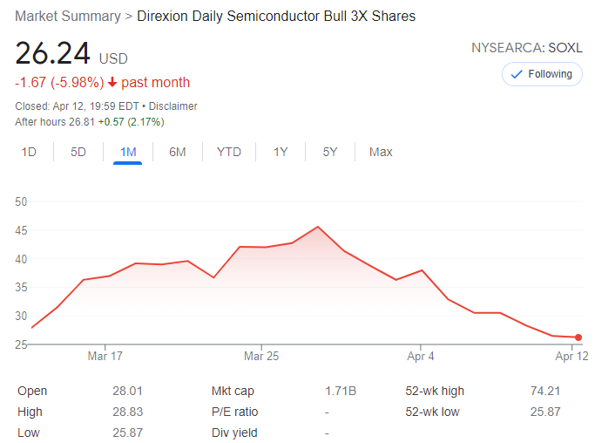Click the red endpoint dot on chart

tap(578, 337)
